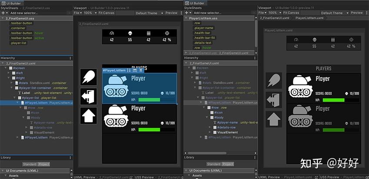The height and width of the screenshot is (179, 369).
Task: Open the 100% zoom dropdown in left Viewport
Action: click(90, 13)
